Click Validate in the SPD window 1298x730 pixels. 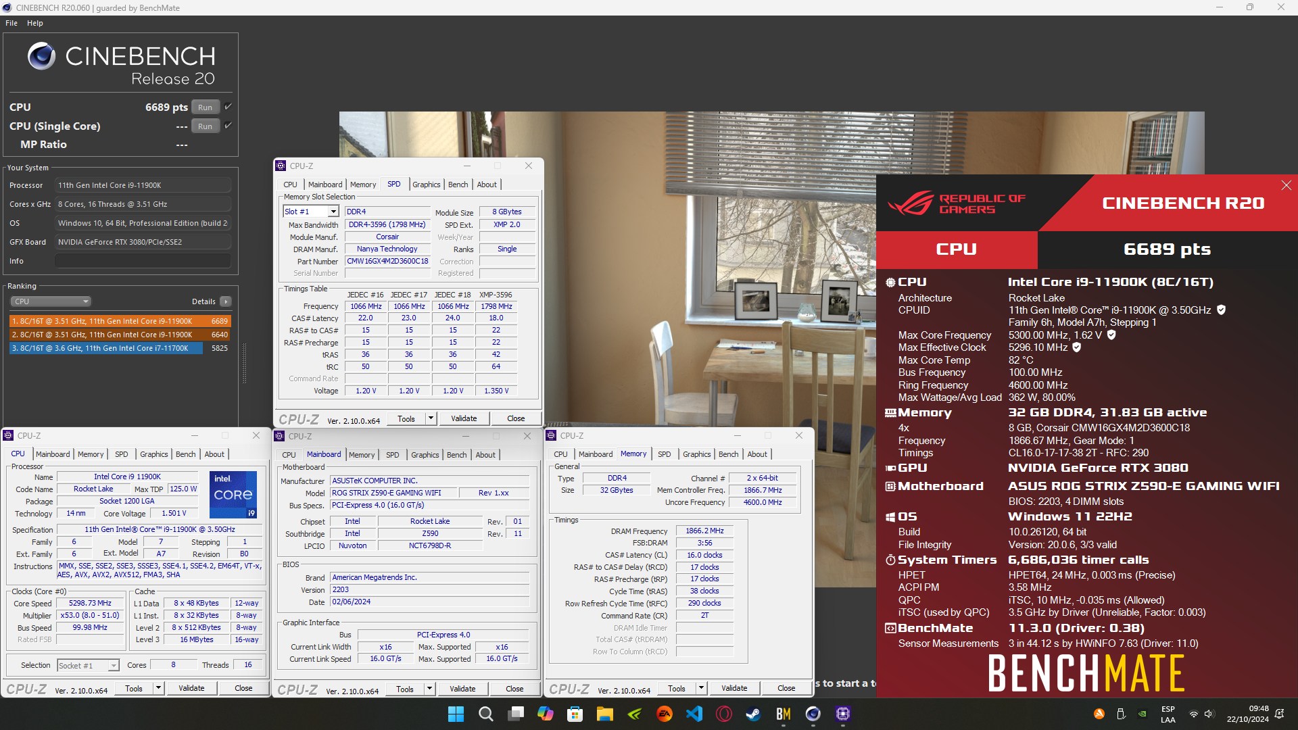(x=464, y=418)
